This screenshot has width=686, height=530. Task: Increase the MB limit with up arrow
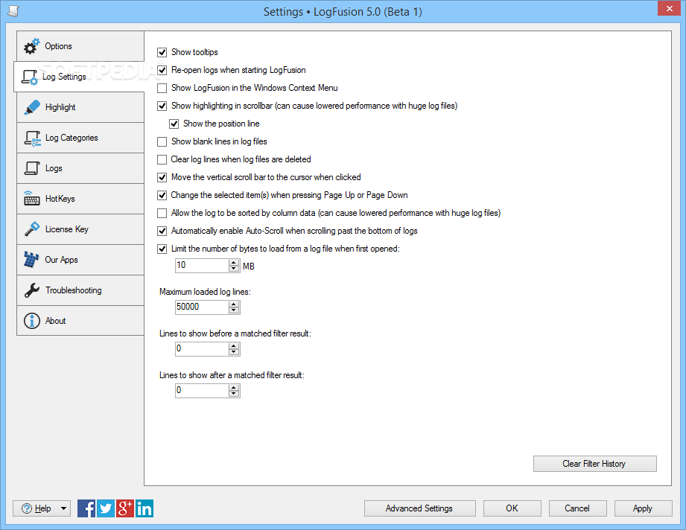click(x=234, y=263)
